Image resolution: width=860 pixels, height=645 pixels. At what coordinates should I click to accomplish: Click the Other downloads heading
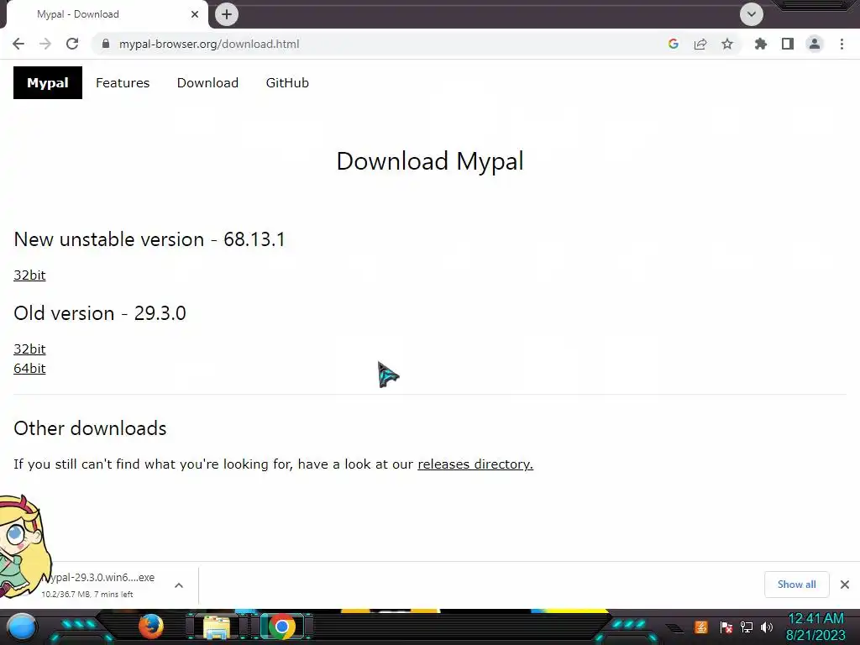point(90,428)
